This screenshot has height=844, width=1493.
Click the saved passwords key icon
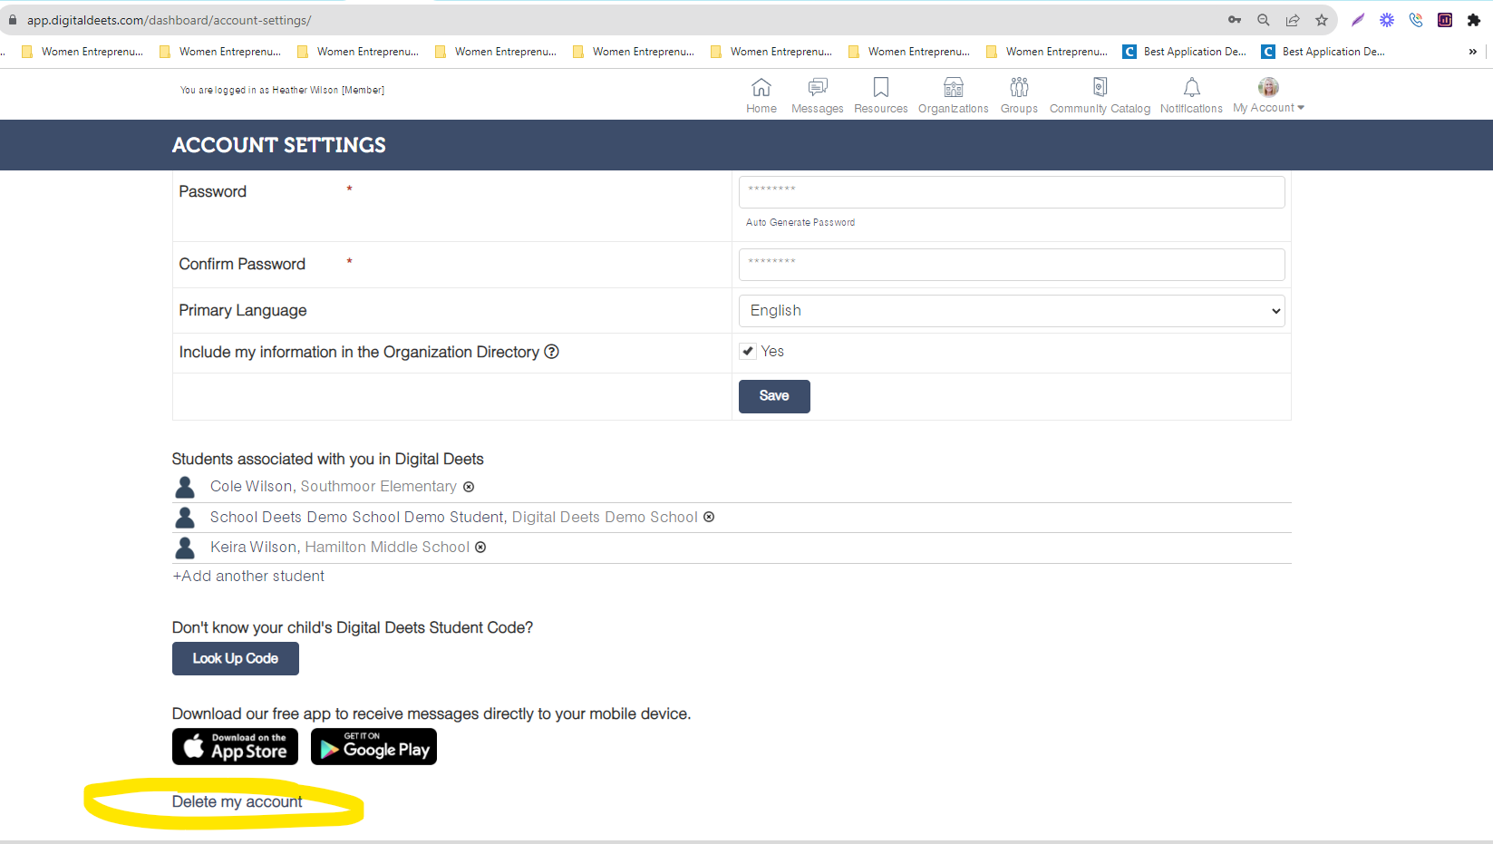pos(1235,20)
